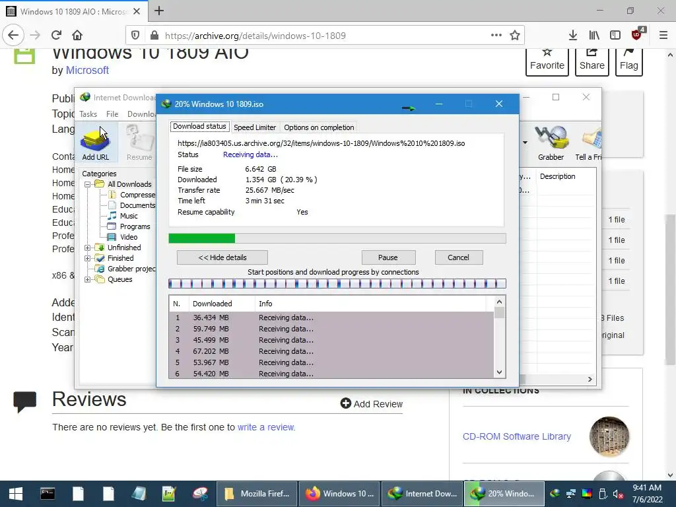
Task: Click Downloaded column header in connections list
Action: point(222,304)
